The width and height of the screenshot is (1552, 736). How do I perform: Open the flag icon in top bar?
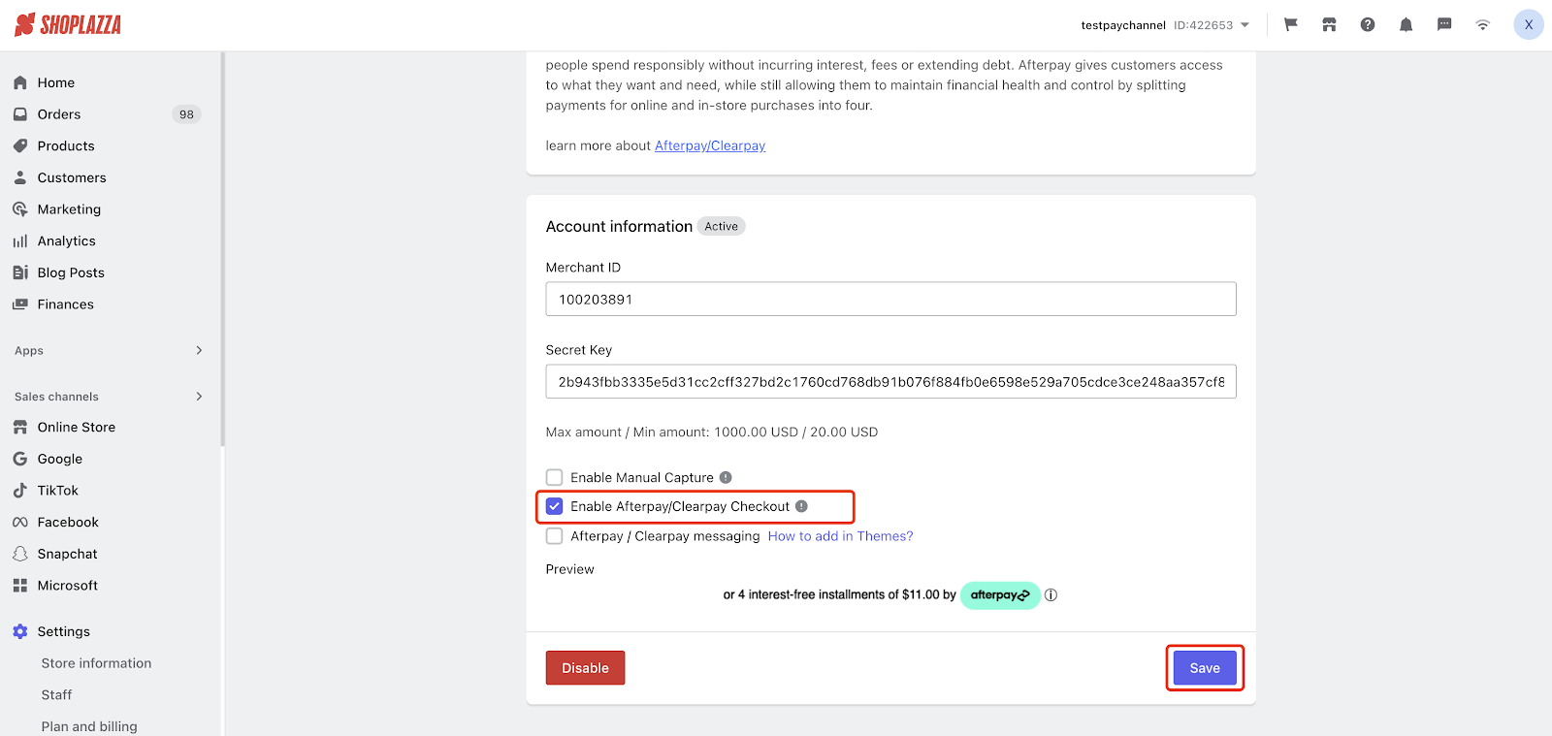[x=1291, y=25]
